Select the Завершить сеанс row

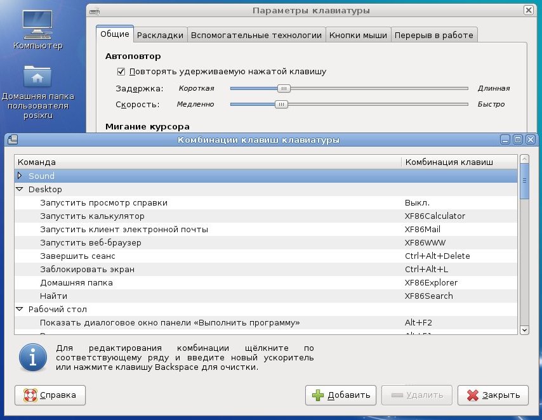coord(266,256)
